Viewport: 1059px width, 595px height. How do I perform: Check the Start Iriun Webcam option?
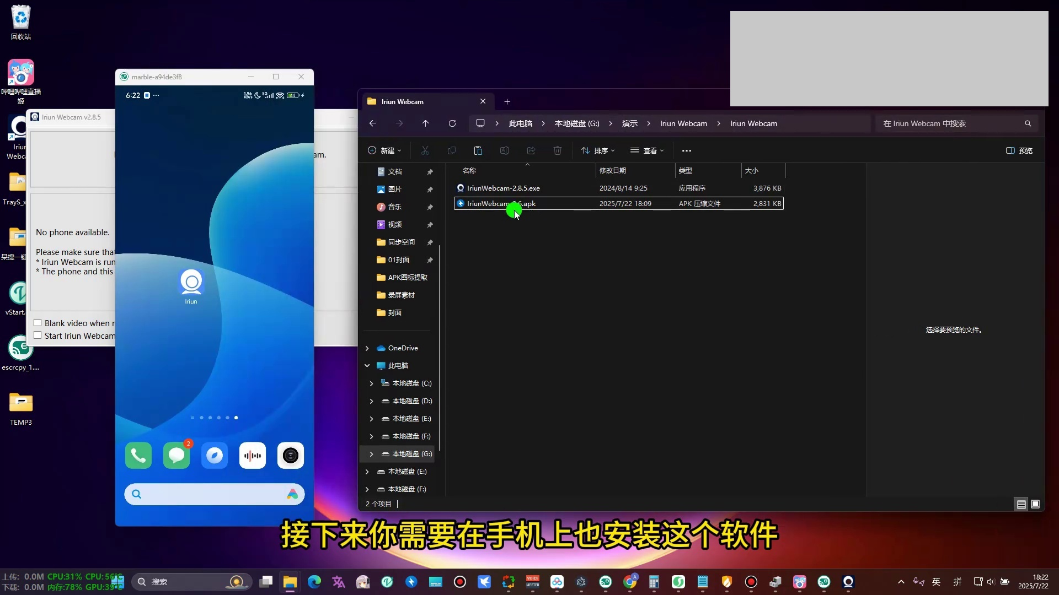pos(38,336)
